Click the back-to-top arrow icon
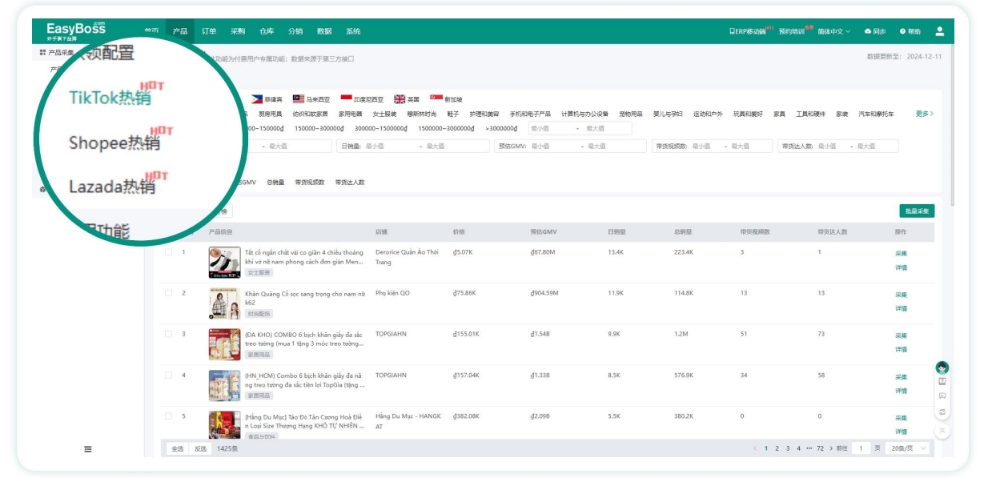 pos(942,431)
